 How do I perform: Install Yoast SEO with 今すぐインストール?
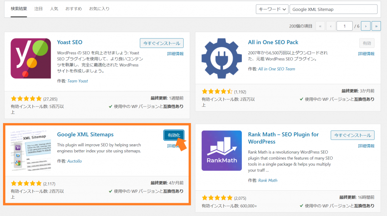(x=162, y=43)
